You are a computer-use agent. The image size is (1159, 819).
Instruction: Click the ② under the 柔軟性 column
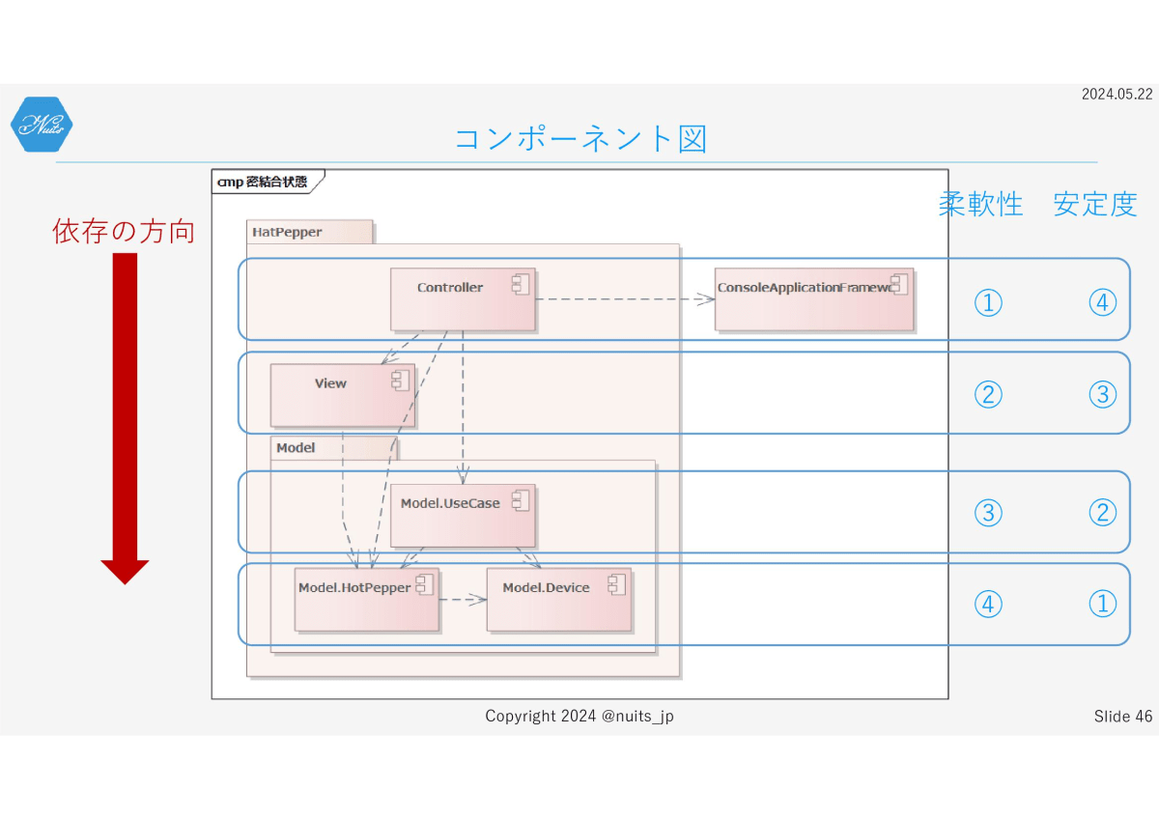point(987,394)
